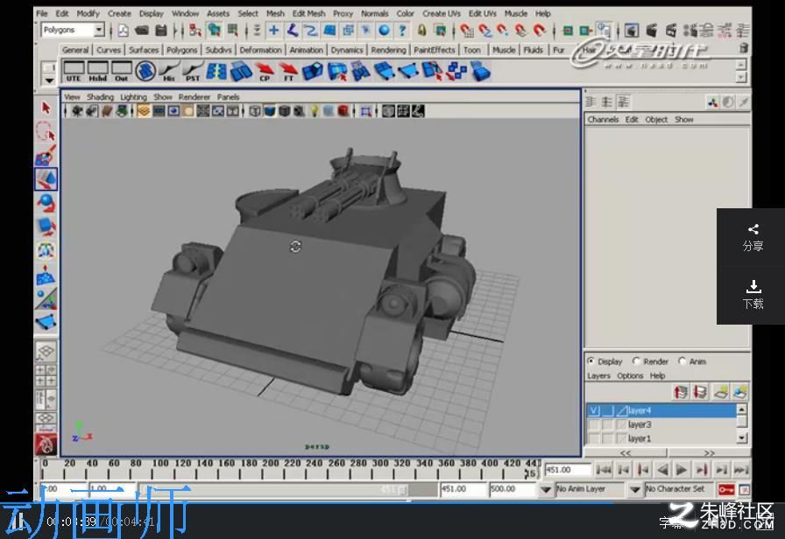785x539 pixels.
Task: Click the save scene disk icon
Action: pyautogui.click(x=160, y=31)
